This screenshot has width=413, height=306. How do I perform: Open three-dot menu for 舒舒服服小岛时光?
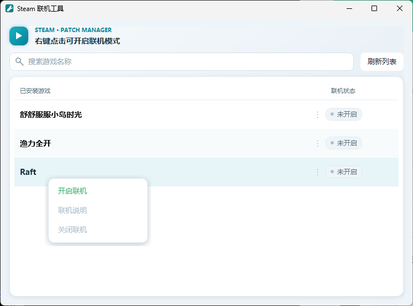click(317, 115)
